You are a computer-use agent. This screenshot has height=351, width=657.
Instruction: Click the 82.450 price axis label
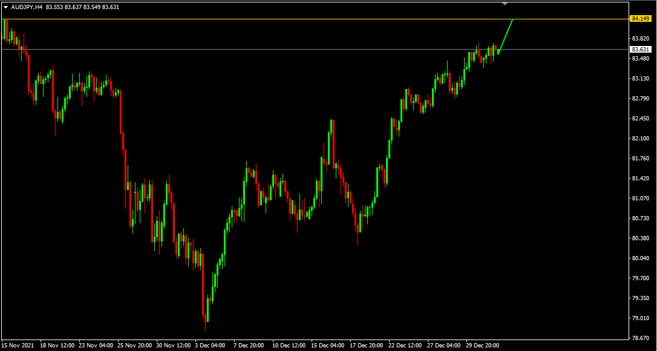[x=640, y=119]
